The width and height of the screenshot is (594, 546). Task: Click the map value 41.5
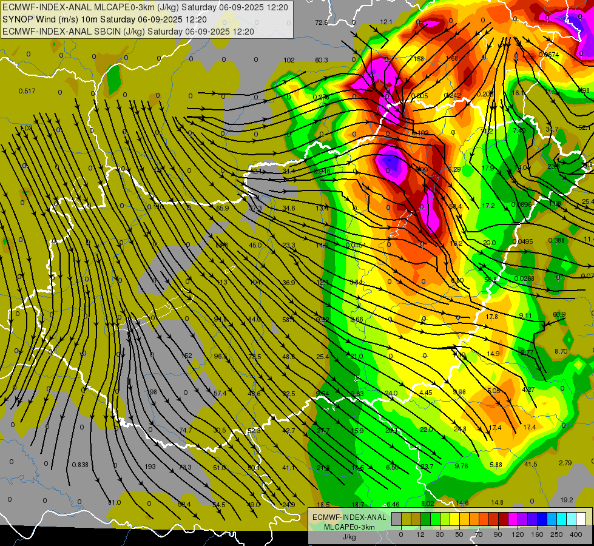[531, 464]
